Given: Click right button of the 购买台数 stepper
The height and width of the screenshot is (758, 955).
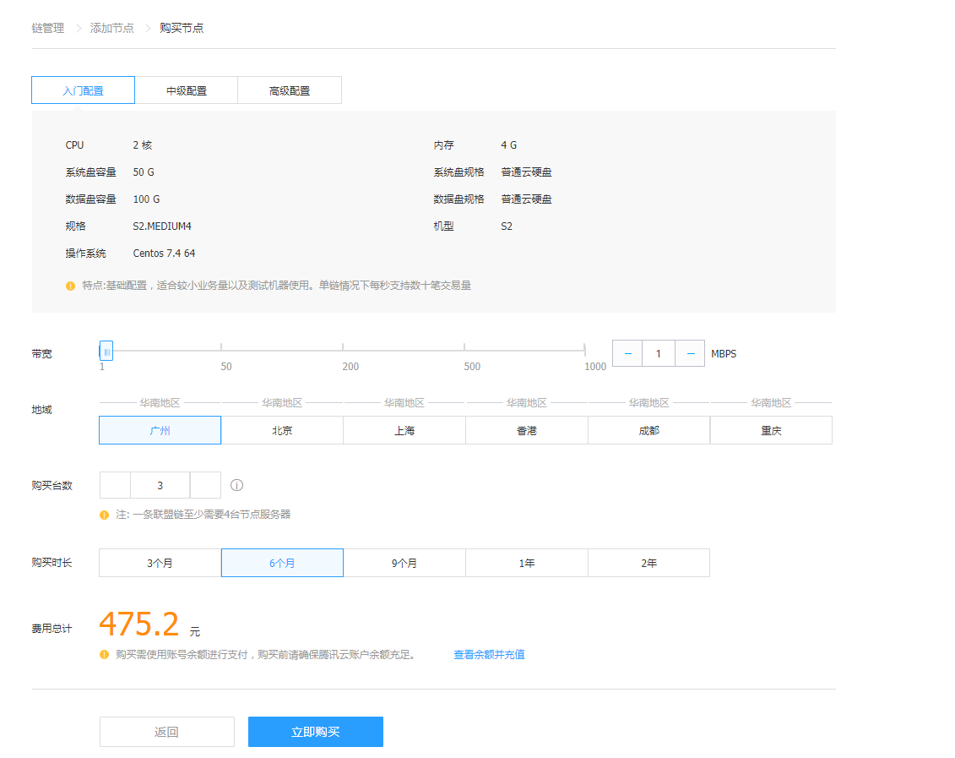Looking at the screenshot, I should coord(205,486).
